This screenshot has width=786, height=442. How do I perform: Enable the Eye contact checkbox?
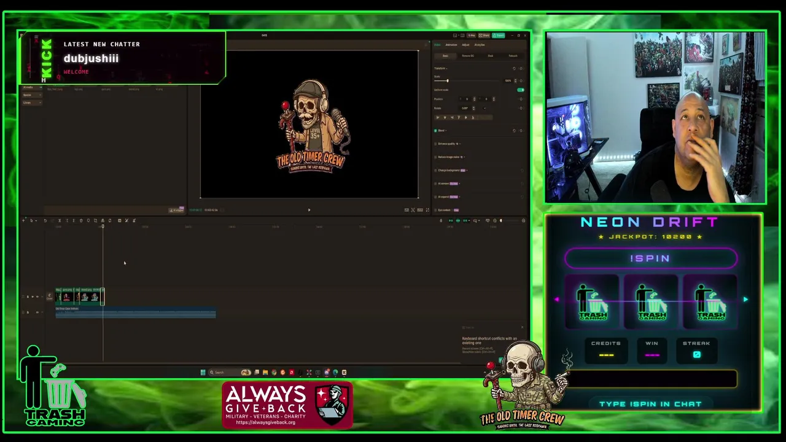[435, 210]
